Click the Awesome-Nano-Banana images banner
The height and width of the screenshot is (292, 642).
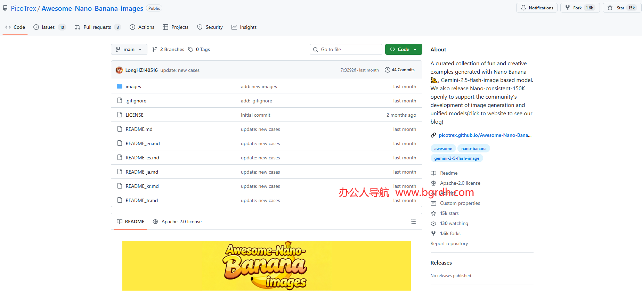266,266
